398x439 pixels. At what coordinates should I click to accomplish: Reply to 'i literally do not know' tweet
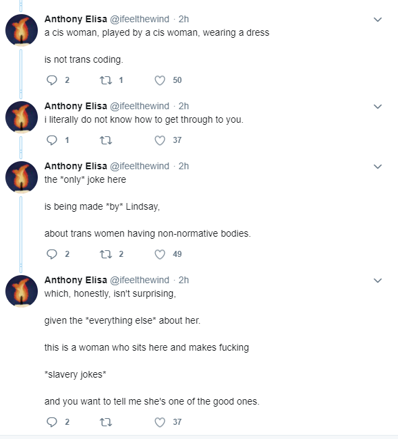52,140
